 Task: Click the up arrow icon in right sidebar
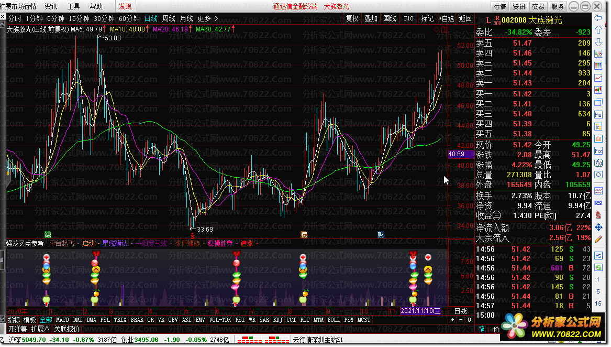(598, 30)
